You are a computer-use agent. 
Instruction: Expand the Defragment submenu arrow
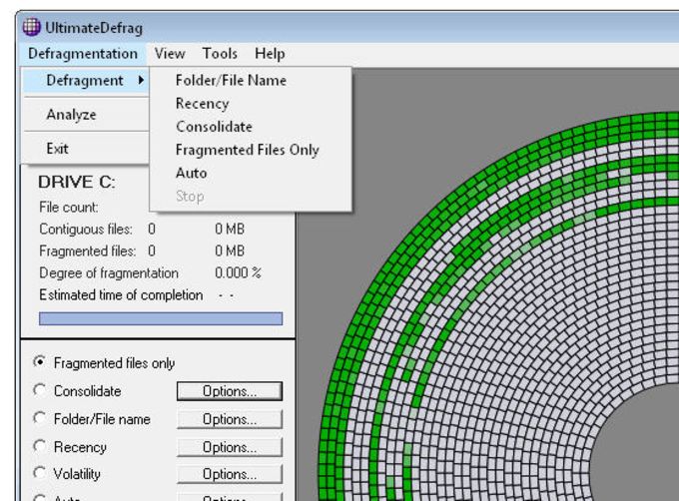141,80
